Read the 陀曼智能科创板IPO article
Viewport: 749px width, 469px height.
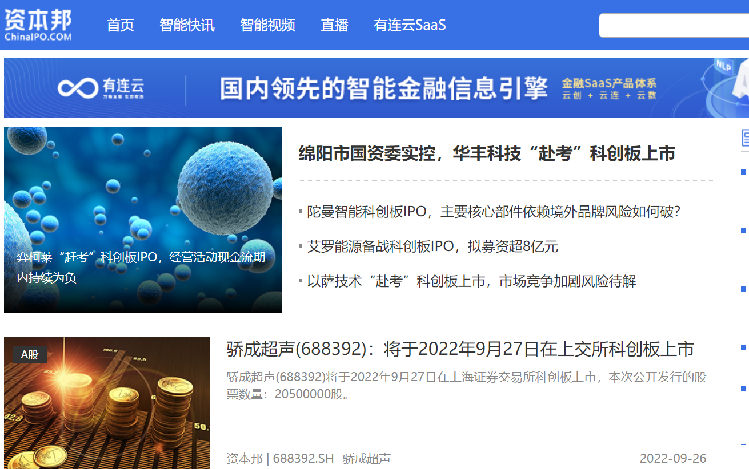494,212
